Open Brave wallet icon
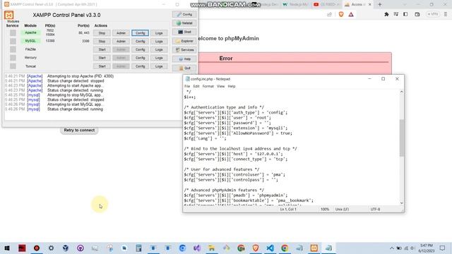Image resolution: width=452 pixels, height=254 pixels. (417, 14)
